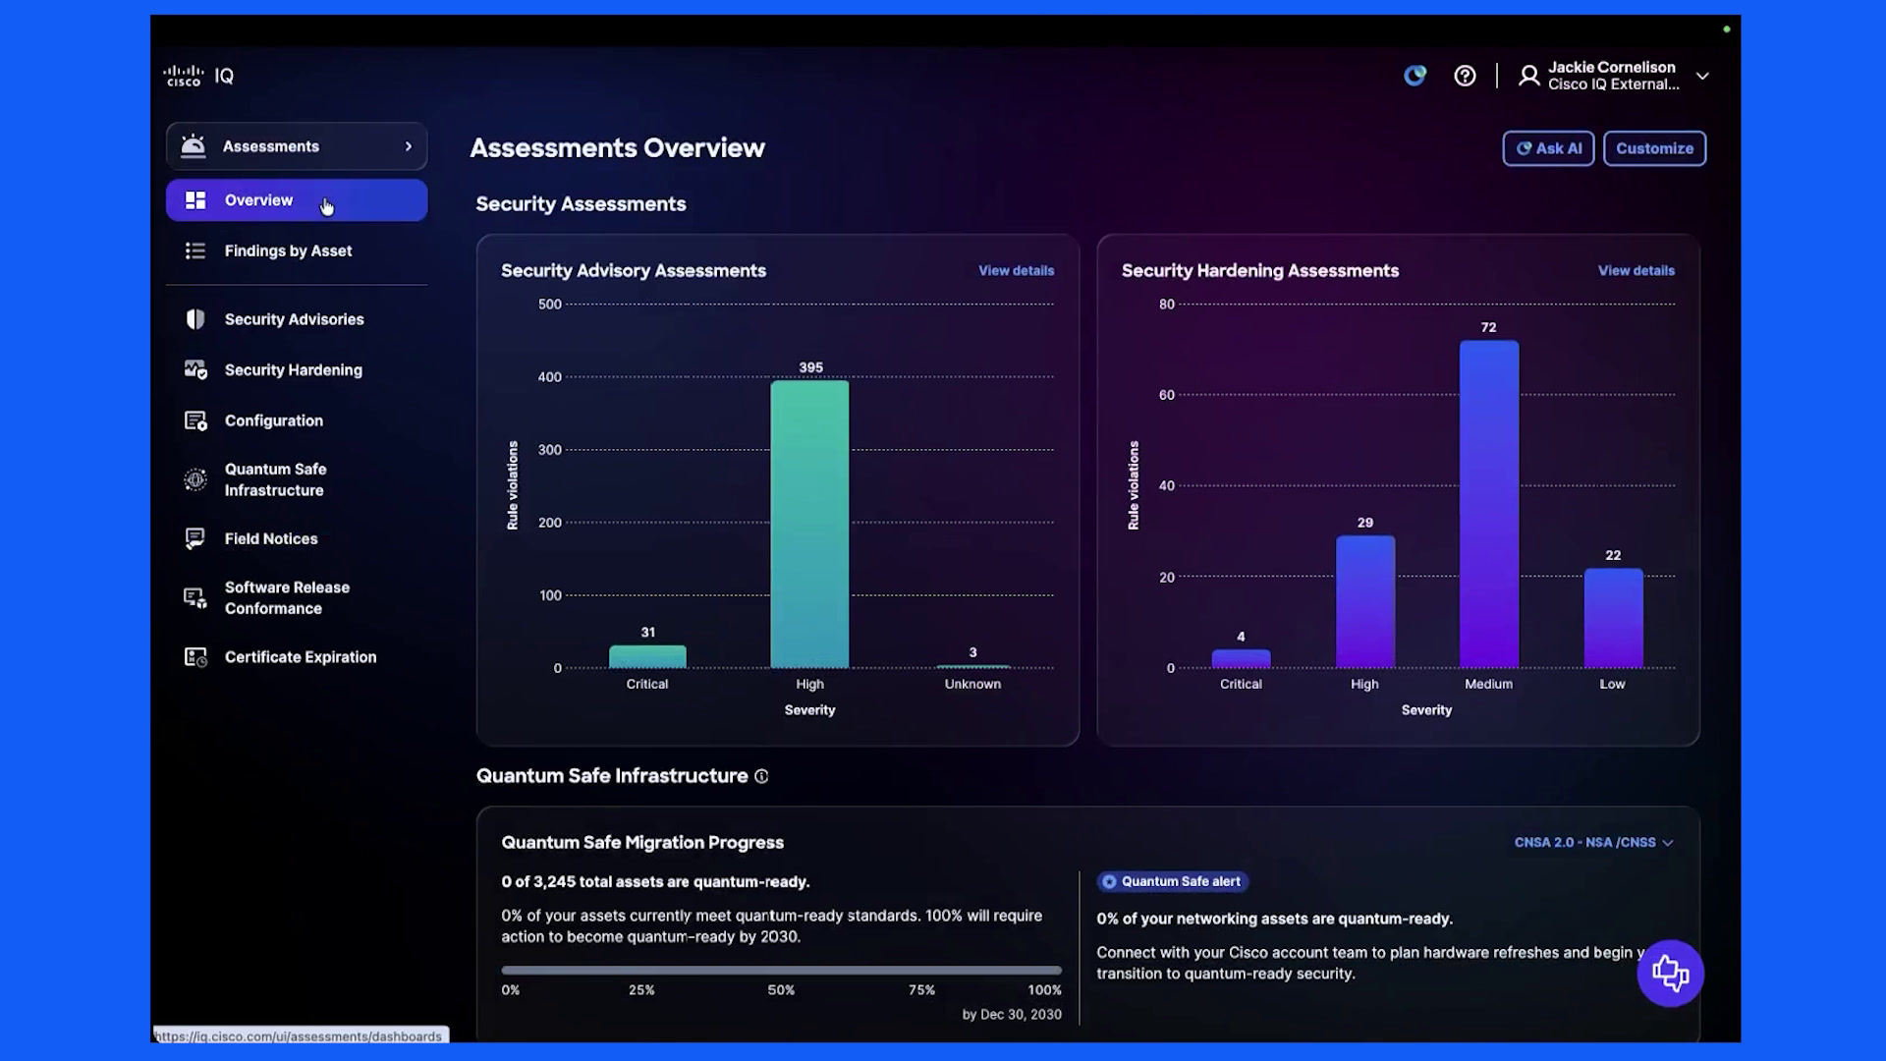Open the AI assistant icon in header
1886x1061 pixels.
[1414, 76]
